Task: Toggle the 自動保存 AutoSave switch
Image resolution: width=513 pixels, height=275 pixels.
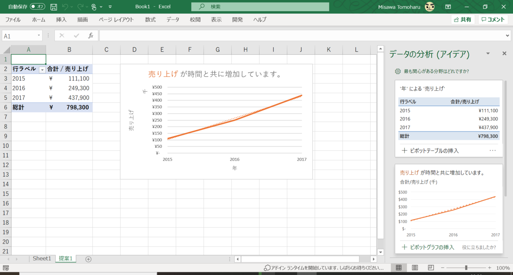Action: 38,7
